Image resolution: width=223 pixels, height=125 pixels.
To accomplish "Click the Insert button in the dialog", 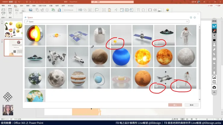I will [175, 105].
